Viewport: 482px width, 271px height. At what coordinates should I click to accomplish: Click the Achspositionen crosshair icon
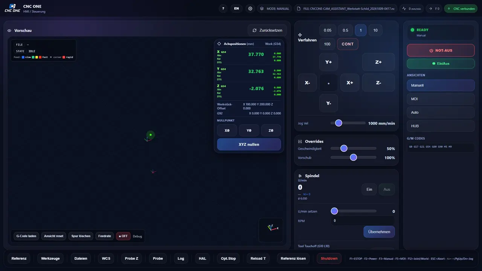click(219, 44)
